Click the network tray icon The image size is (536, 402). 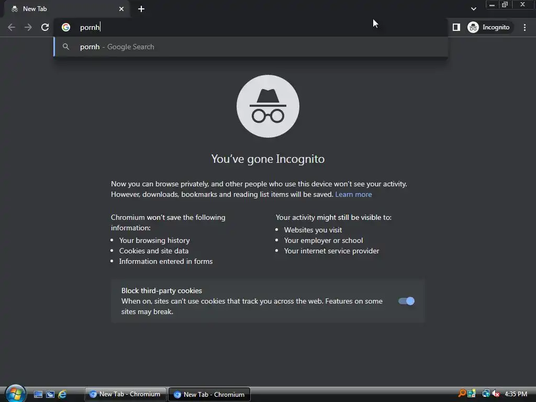(486, 394)
